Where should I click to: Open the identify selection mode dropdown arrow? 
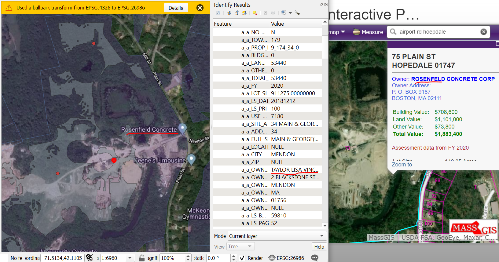(290, 13)
